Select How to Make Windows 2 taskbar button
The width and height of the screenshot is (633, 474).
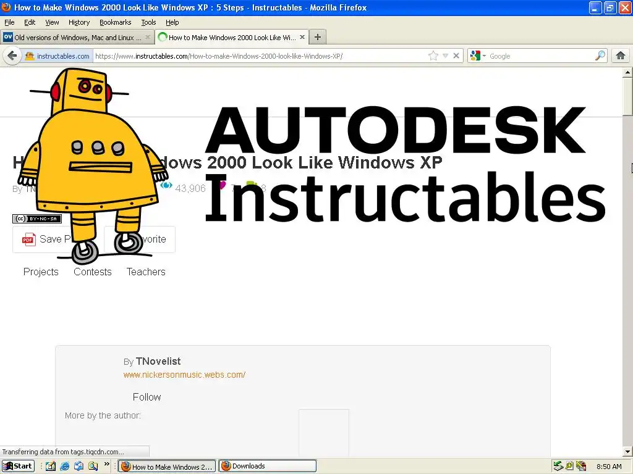click(x=167, y=467)
